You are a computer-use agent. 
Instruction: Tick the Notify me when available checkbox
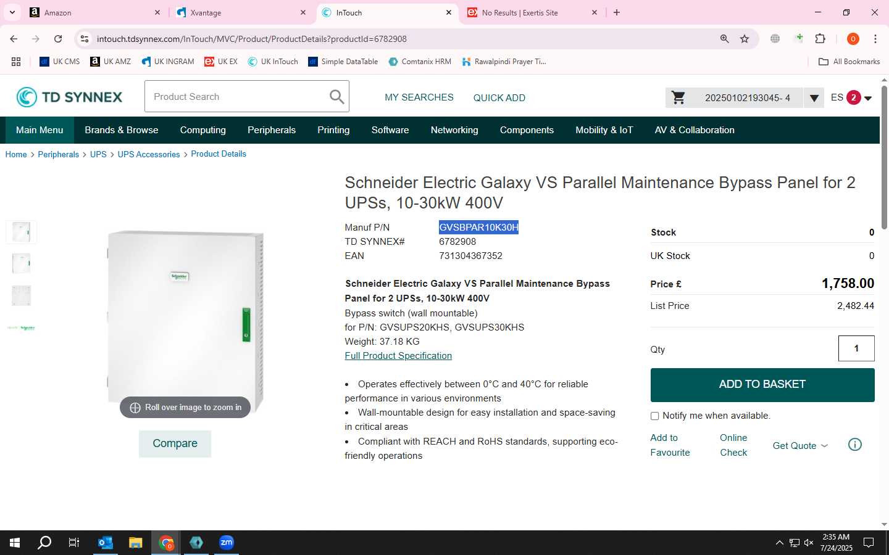(654, 416)
